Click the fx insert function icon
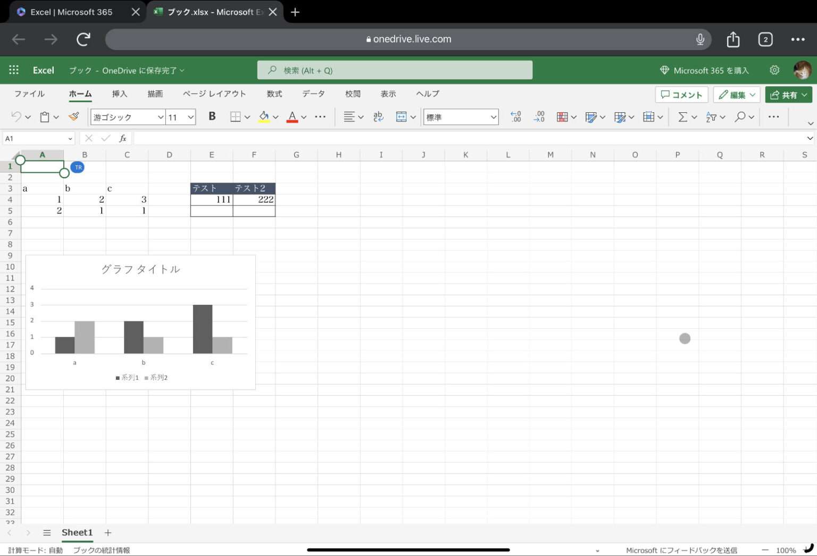Image resolution: width=817 pixels, height=556 pixels. click(x=123, y=138)
